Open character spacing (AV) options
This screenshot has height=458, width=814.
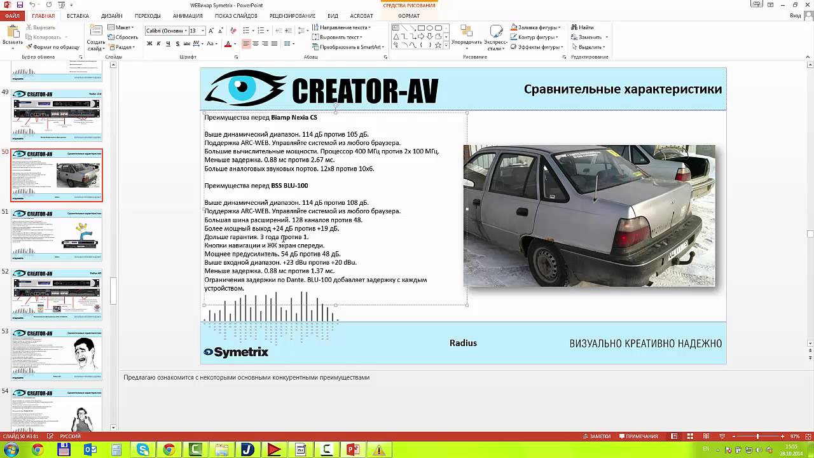198,44
